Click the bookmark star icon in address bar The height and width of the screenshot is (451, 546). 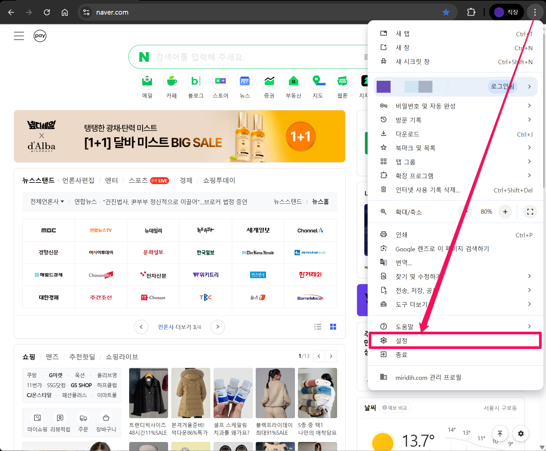click(446, 12)
